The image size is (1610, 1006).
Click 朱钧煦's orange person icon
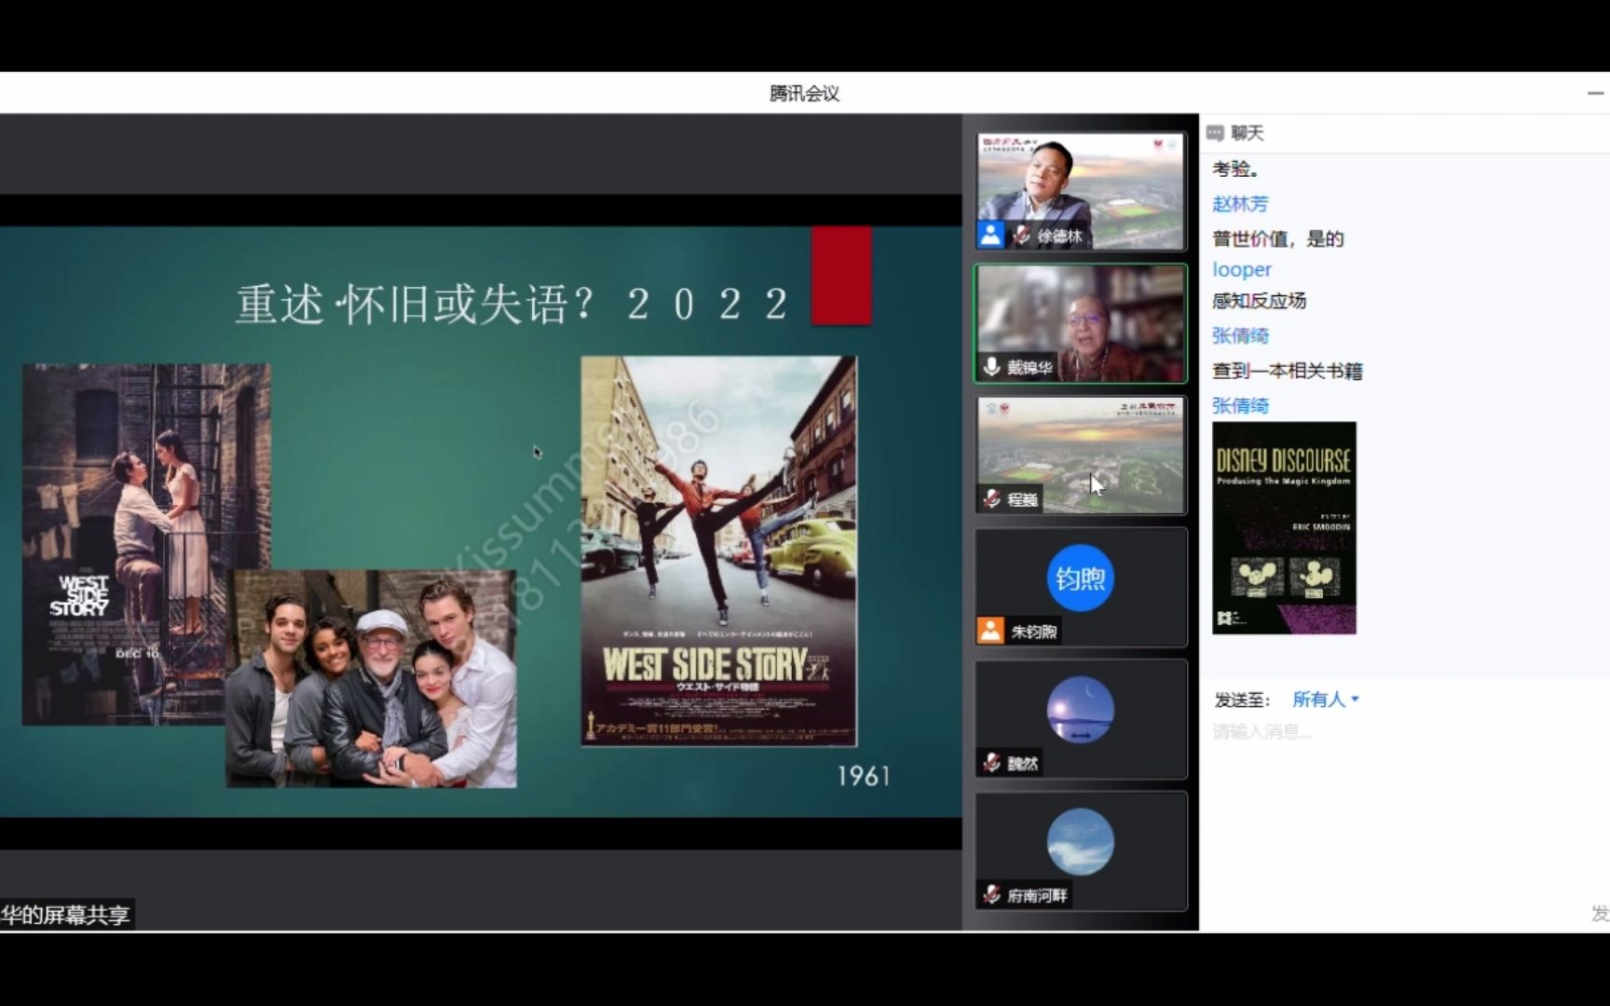[x=990, y=631]
